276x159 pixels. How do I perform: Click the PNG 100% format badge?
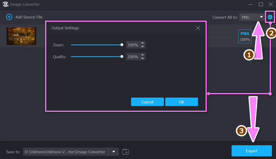coord(245,37)
